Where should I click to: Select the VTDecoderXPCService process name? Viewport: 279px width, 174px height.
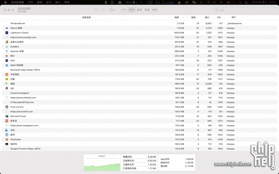click(x=22, y=102)
